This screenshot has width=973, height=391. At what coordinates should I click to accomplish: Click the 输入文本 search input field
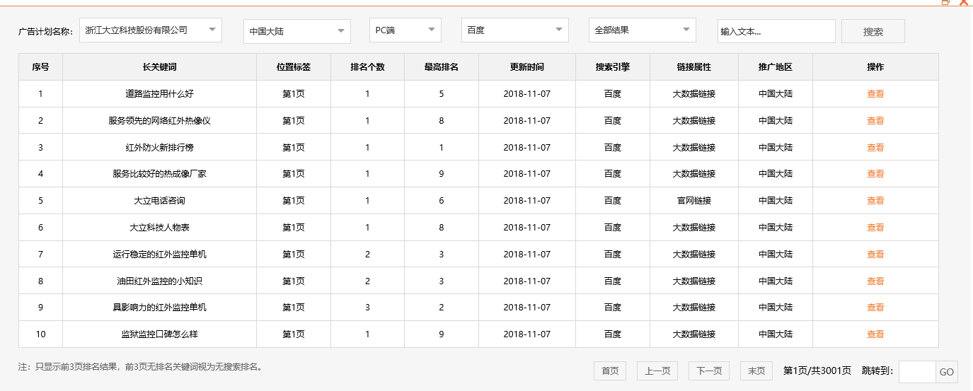pyautogui.click(x=776, y=31)
